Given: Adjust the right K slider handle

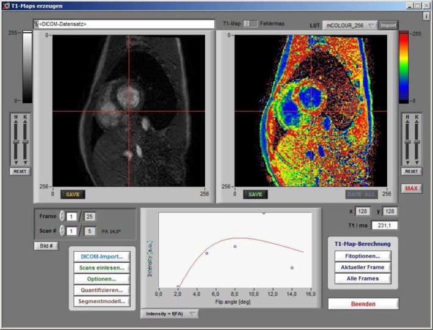Looking at the screenshot, I should 417,142.
